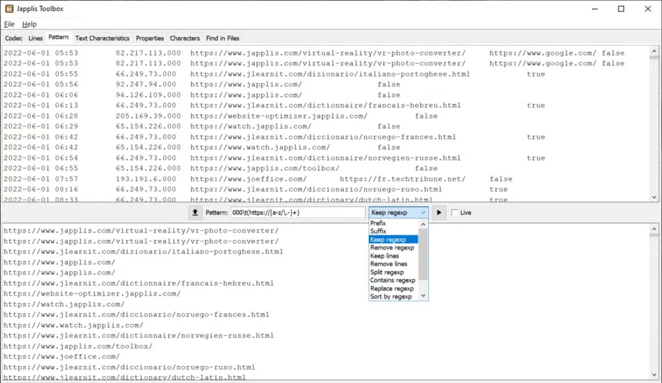Click the 2022-06-01 05:55 input line
The width and height of the screenshot is (662, 383).
(275, 74)
